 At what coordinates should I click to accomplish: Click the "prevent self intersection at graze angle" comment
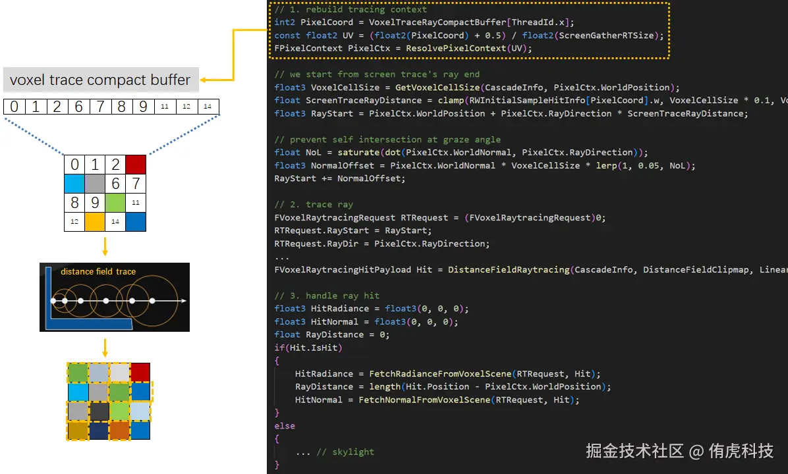pos(387,140)
